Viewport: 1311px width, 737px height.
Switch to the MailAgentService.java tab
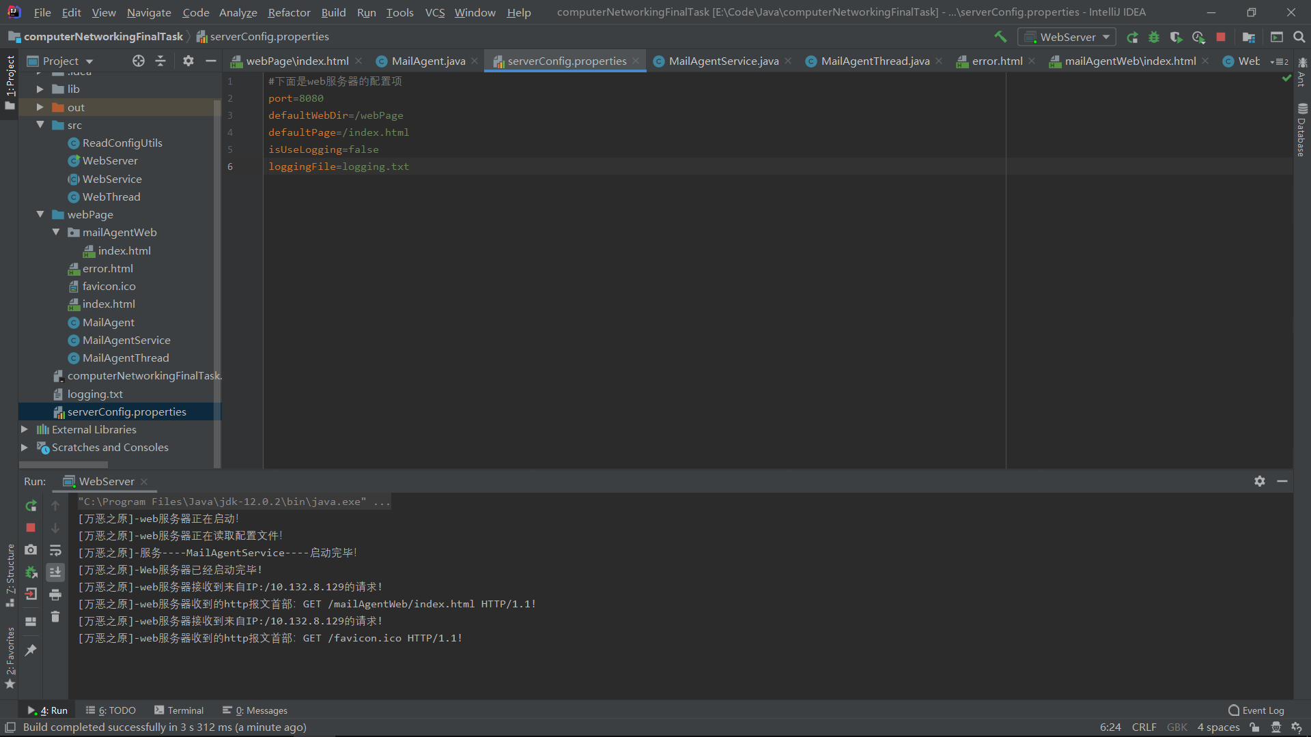[723, 61]
